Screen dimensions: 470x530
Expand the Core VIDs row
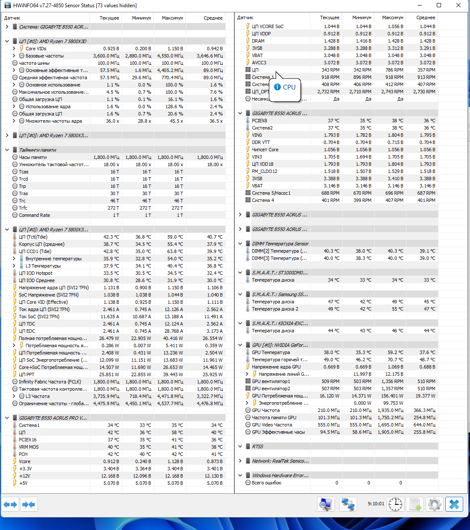[14, 49]
